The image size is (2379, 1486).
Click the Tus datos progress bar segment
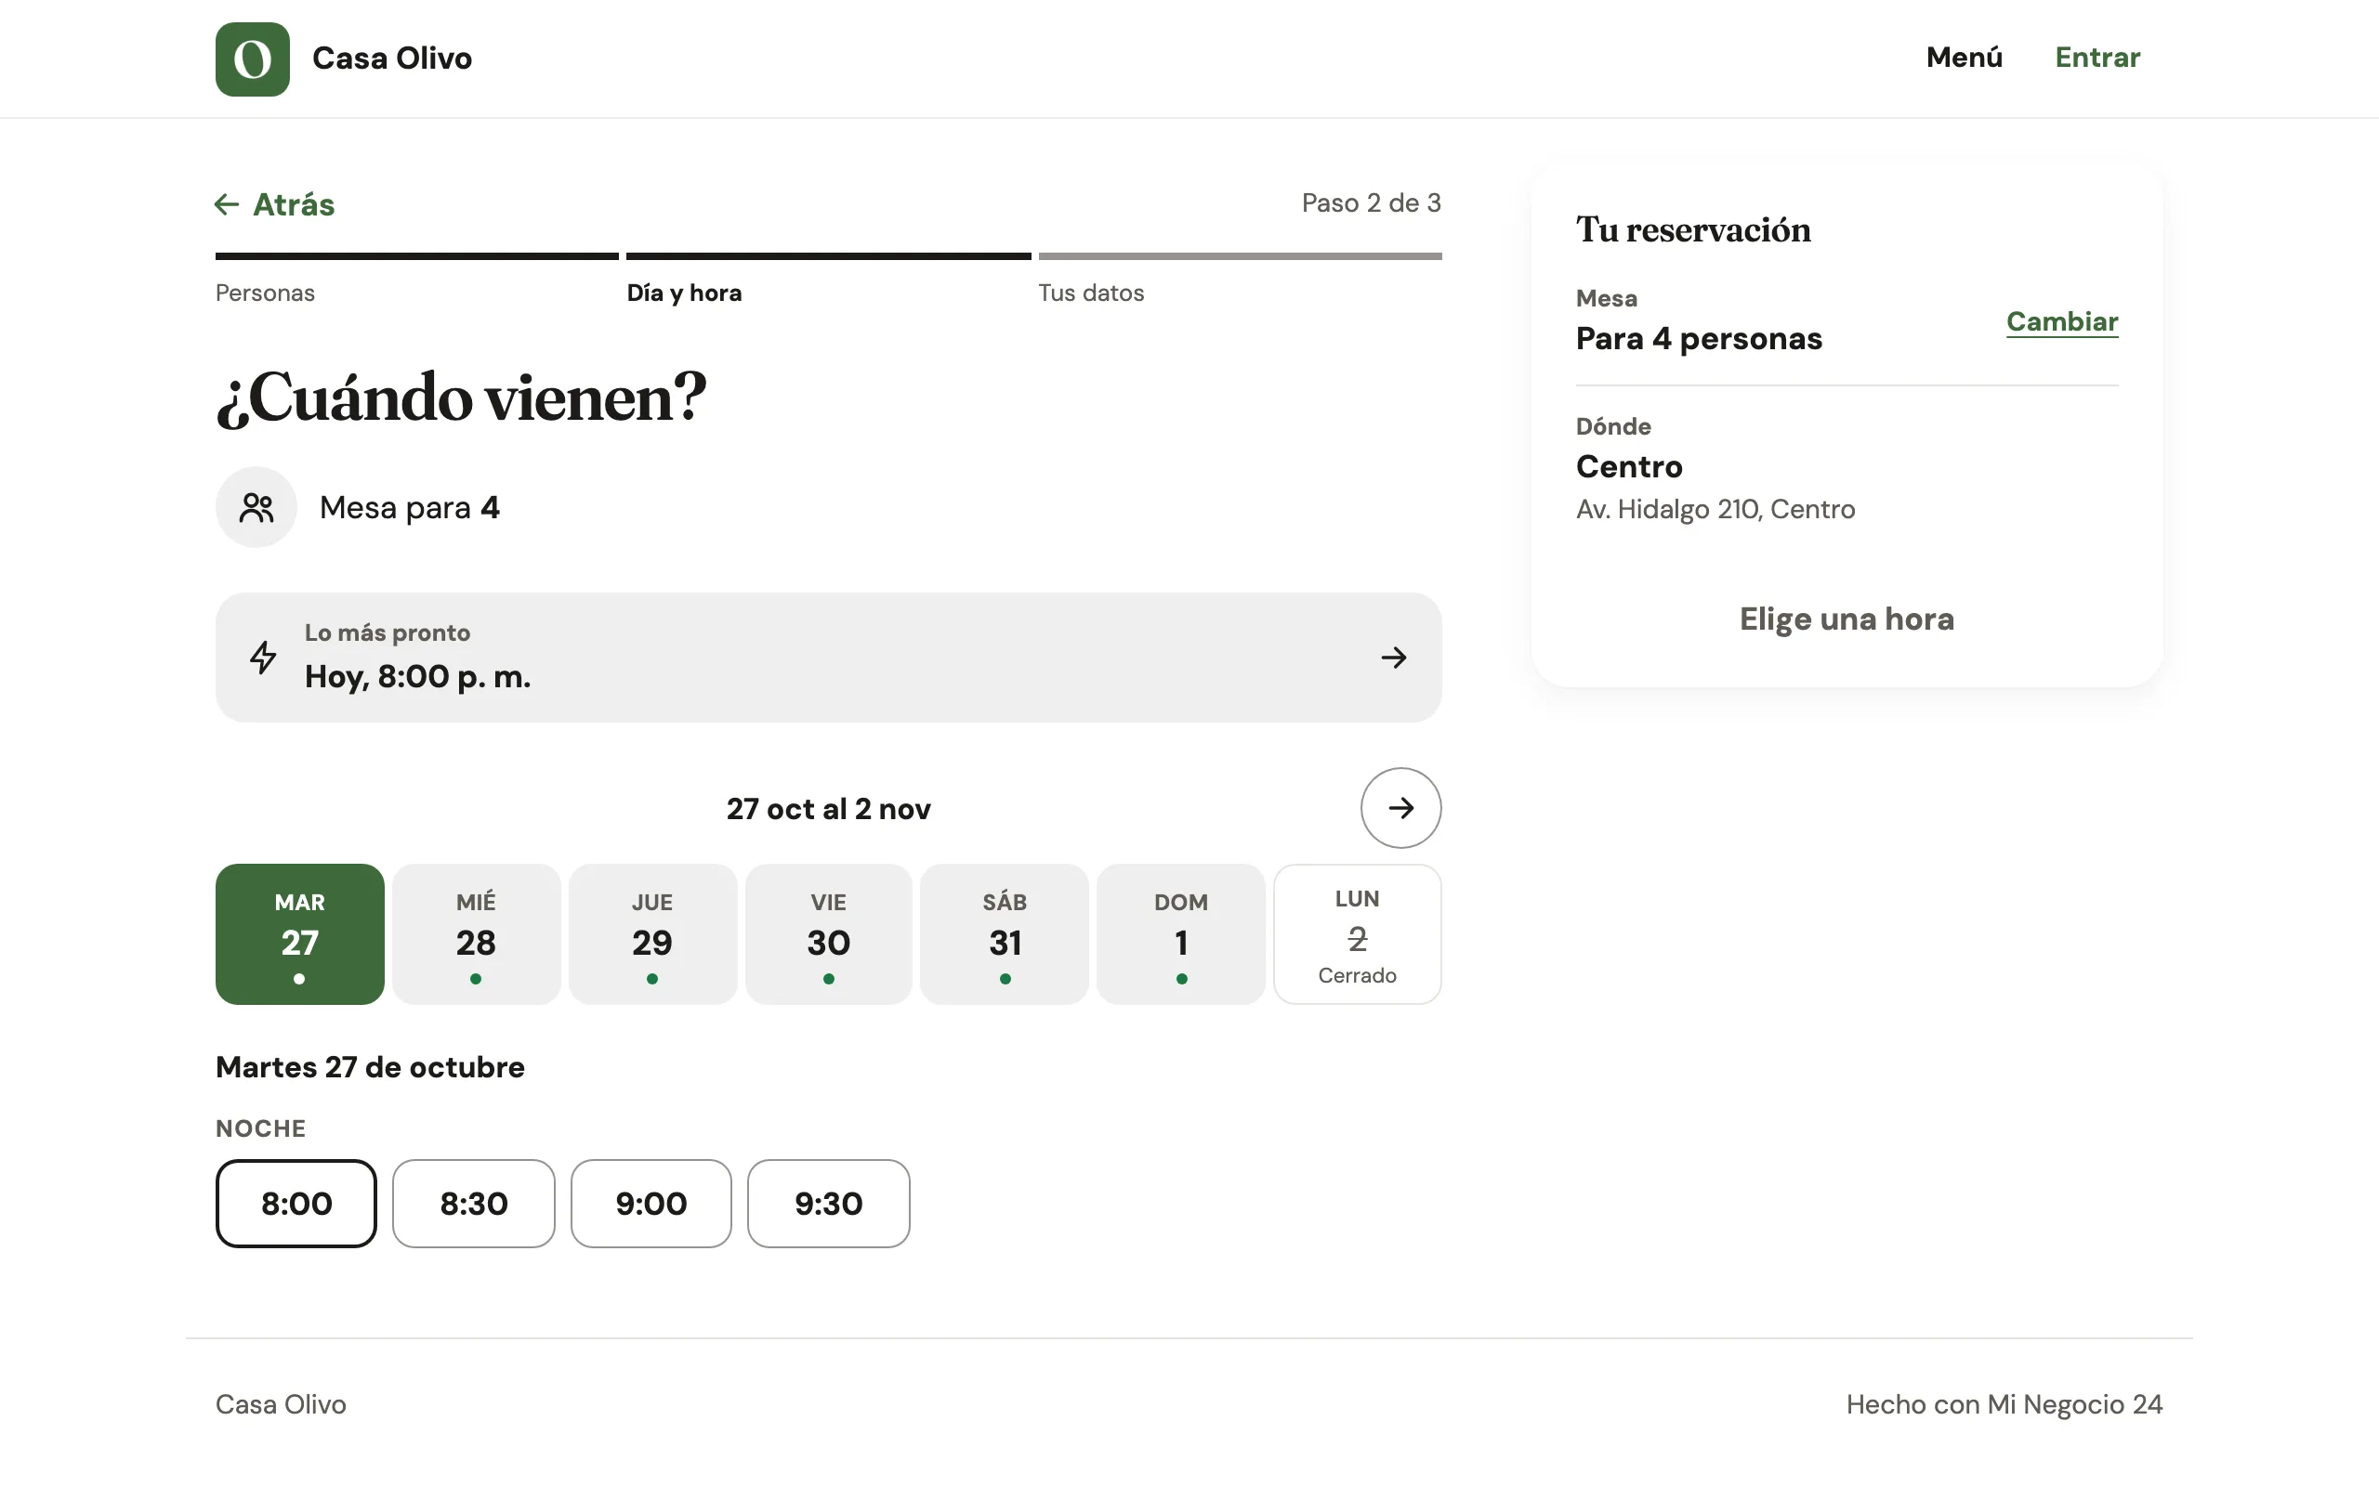(x=1240, y=256)
